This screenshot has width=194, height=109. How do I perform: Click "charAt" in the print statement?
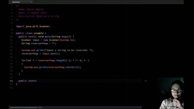tap(70, 67)
